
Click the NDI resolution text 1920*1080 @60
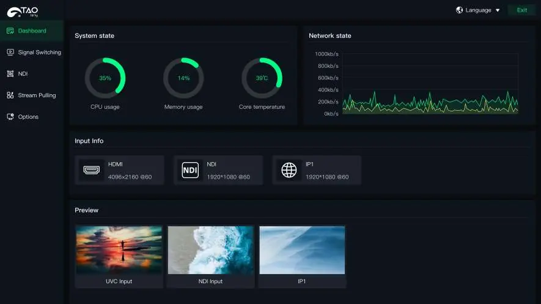[x=229, y=177]
